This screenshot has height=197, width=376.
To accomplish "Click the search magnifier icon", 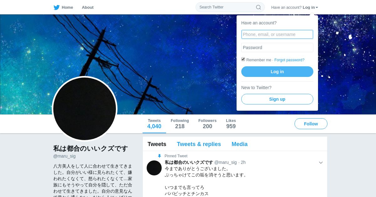I will (x=258, y=7).
